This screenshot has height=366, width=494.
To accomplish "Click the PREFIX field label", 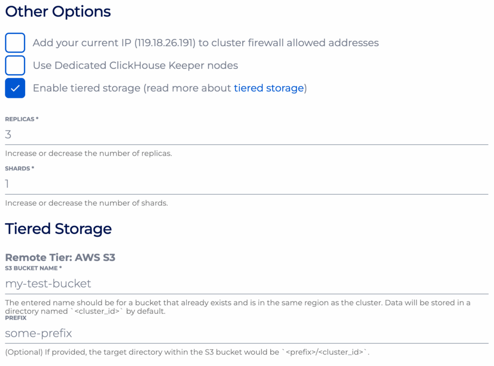I will click(15, 318).
